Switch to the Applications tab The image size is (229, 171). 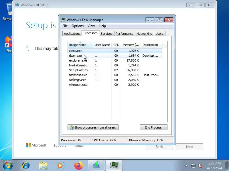72,34
